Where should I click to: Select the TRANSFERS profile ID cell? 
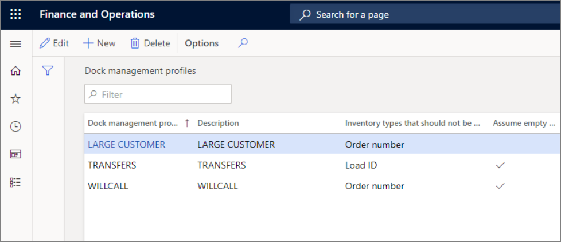[112, 165]
